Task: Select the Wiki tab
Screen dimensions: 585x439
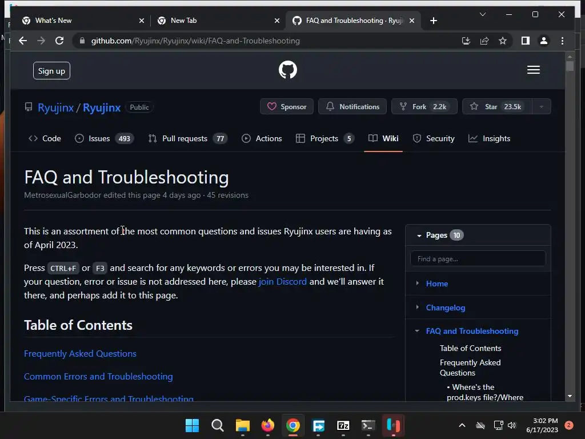Action: pos(383,138)
